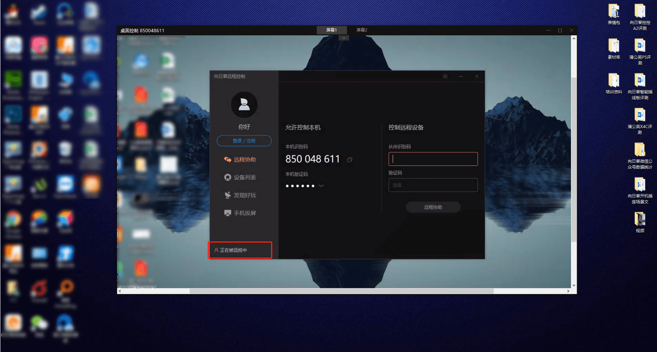
Task: Close the inner 向日葵远程控制 window
Action: click(477, 76)
